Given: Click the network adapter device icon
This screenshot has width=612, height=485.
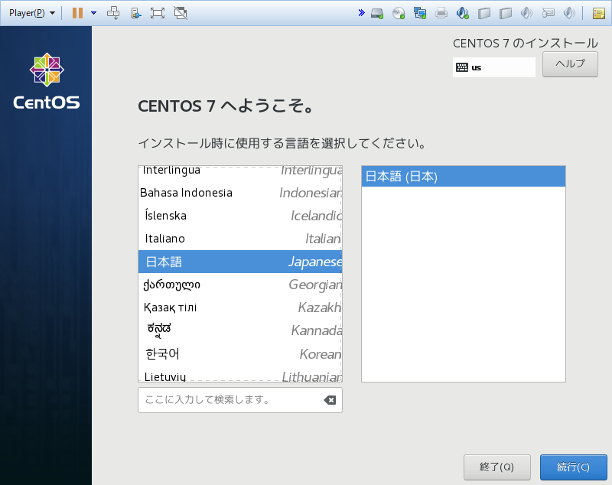Looking at the screenshot, I should 420,13.
